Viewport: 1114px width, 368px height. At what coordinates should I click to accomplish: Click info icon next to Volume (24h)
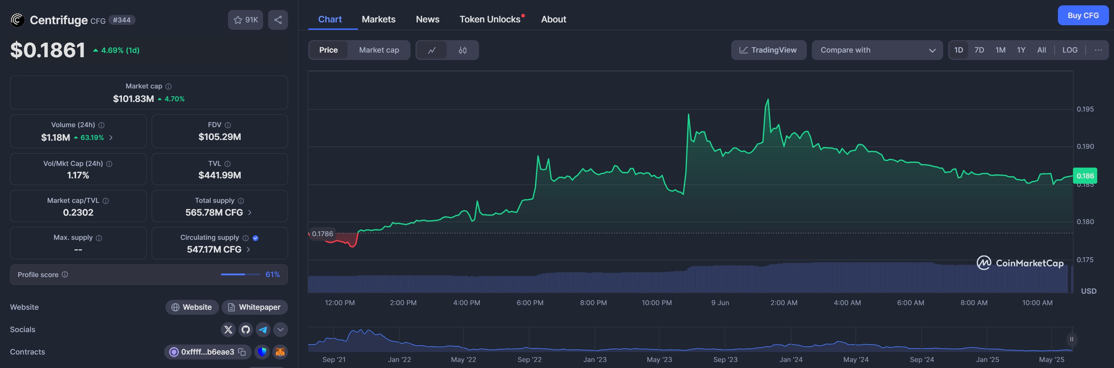click(102, 125)
